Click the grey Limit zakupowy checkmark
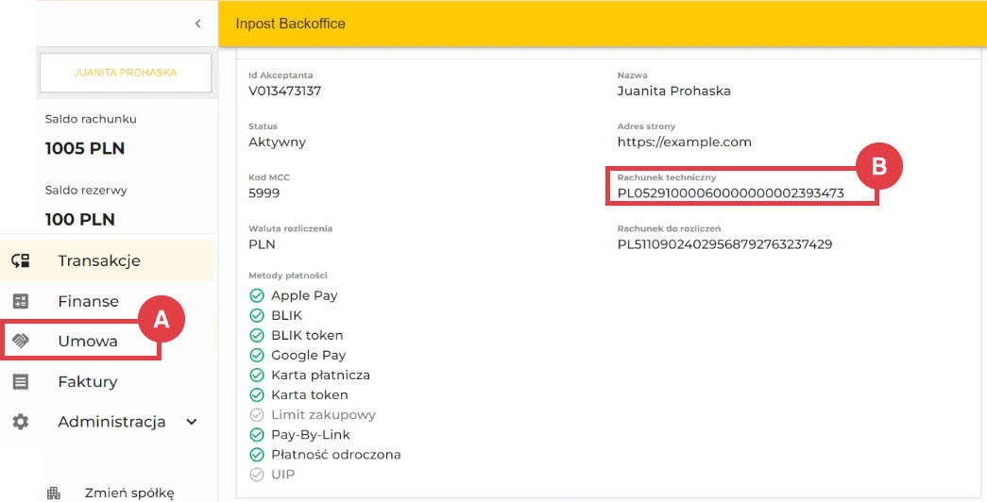The image size is (987, 502). pyautogui.click(x=257, y=414)
